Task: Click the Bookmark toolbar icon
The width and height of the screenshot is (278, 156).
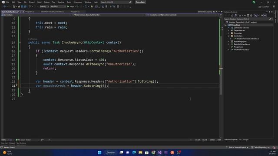Action: coord(118,6)
